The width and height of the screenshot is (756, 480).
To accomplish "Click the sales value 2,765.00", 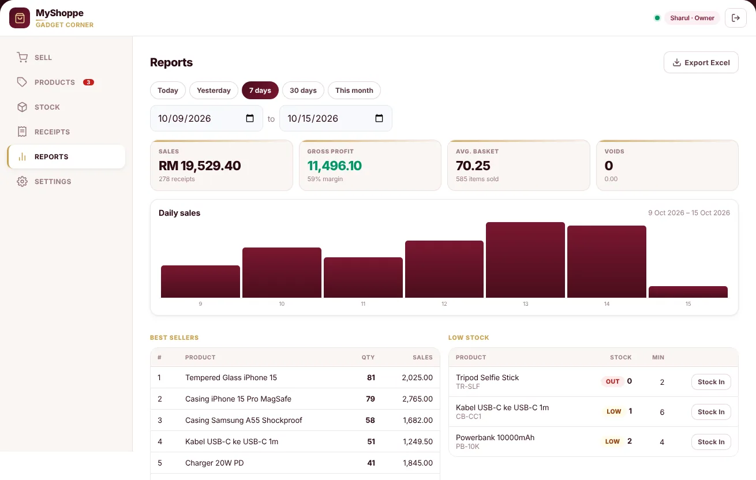I will coord(417,399).
